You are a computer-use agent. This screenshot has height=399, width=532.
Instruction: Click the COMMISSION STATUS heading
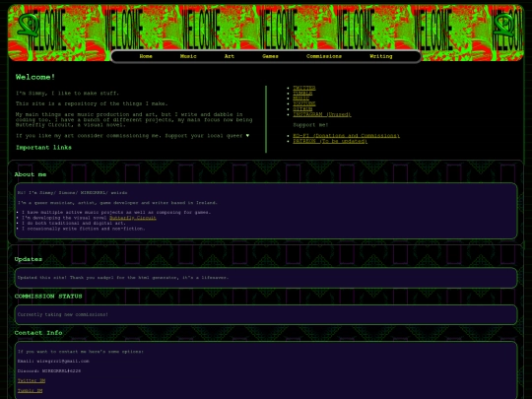coord(48,297)
